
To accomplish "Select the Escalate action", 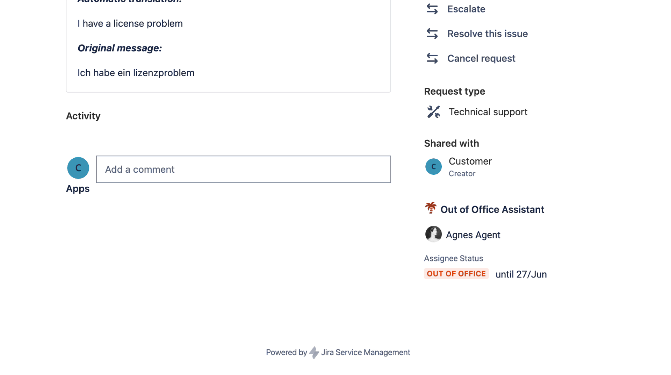I will pos(466,9).
